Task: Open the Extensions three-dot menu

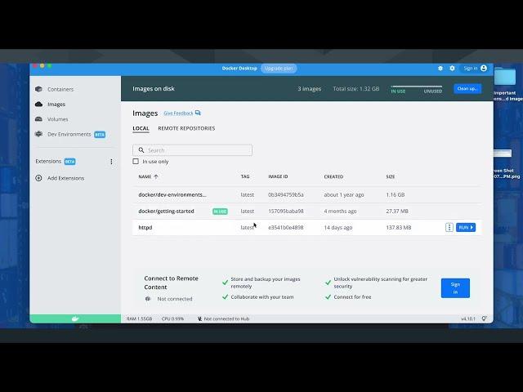Action: point(111,162)
